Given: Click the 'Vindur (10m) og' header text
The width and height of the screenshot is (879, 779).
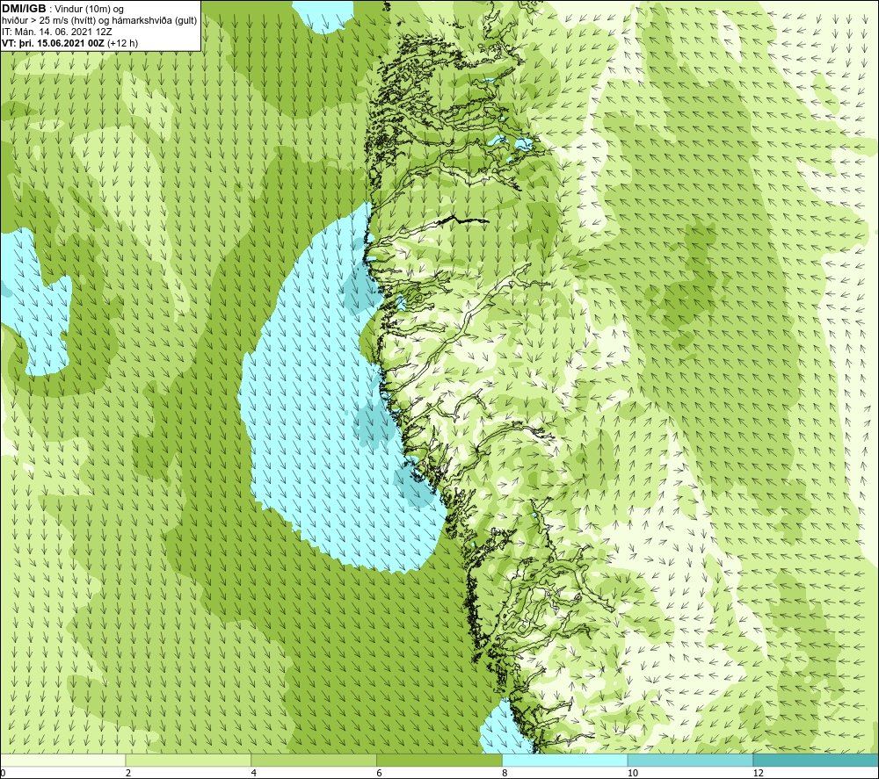Looking at the screenshot, I should click(89, 10).
